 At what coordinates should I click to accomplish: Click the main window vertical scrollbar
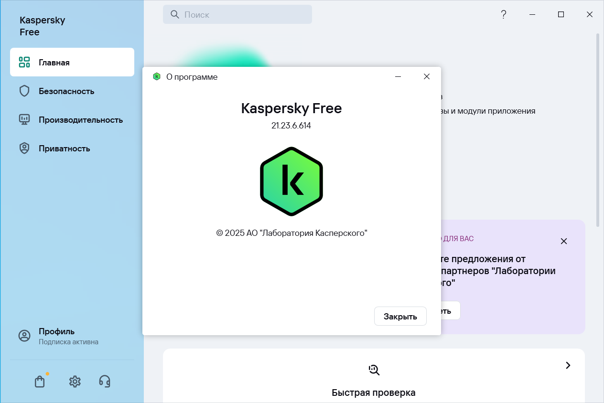(597, 129)
